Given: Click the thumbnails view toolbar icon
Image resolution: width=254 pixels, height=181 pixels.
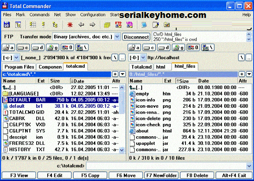Looking at the screenshot, I should pyautogui.click(x=33, y=25).
